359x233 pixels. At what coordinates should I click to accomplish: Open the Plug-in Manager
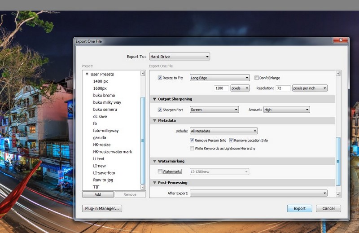(103, 208)
